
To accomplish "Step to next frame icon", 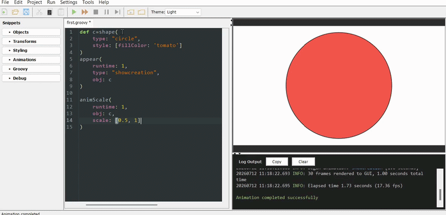I will (117, 12).
